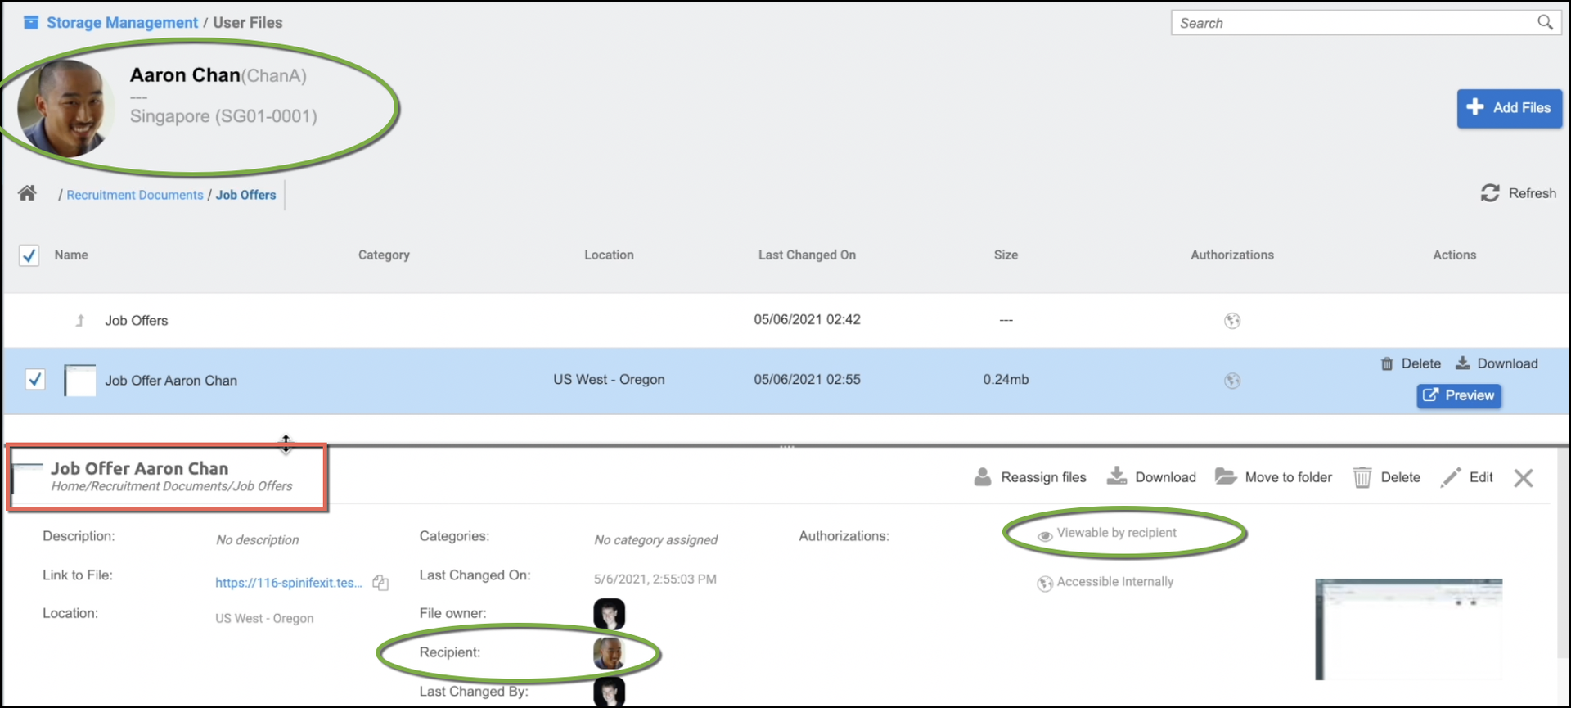Screen dimensions: 1571x708
Task: Copy the file link using the copy icon
Action: pyautogui.click(x=380, y=583)
